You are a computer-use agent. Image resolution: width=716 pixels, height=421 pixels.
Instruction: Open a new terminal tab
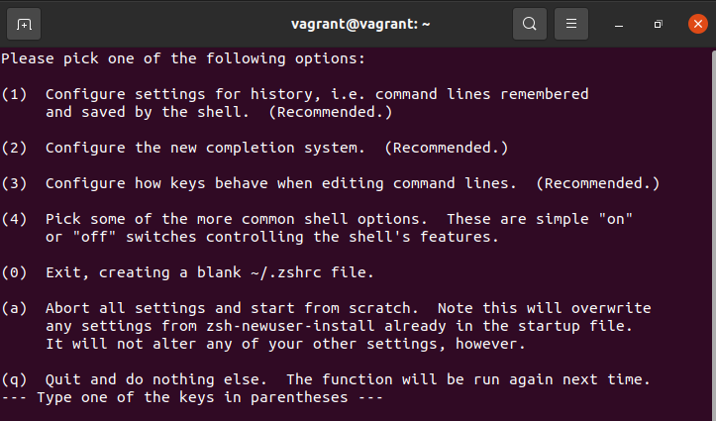[x=24, y=23]
